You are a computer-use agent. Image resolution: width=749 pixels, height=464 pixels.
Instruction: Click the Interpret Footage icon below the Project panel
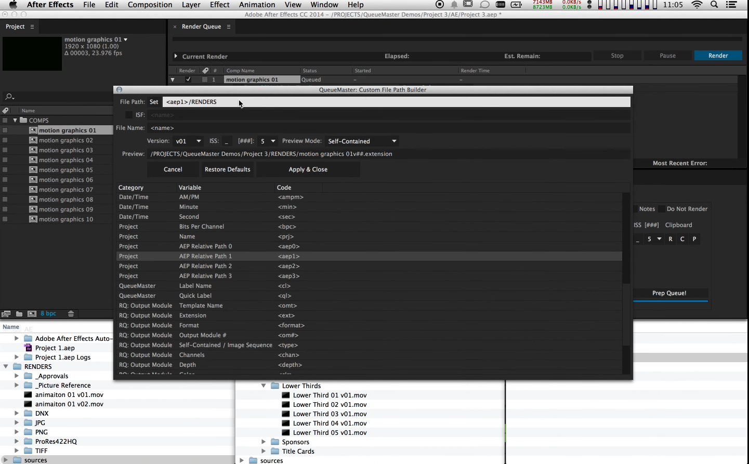[x=6, y=313]
